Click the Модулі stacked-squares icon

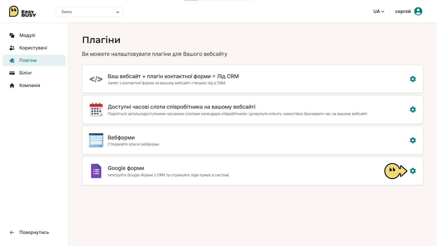pos(12,35)
